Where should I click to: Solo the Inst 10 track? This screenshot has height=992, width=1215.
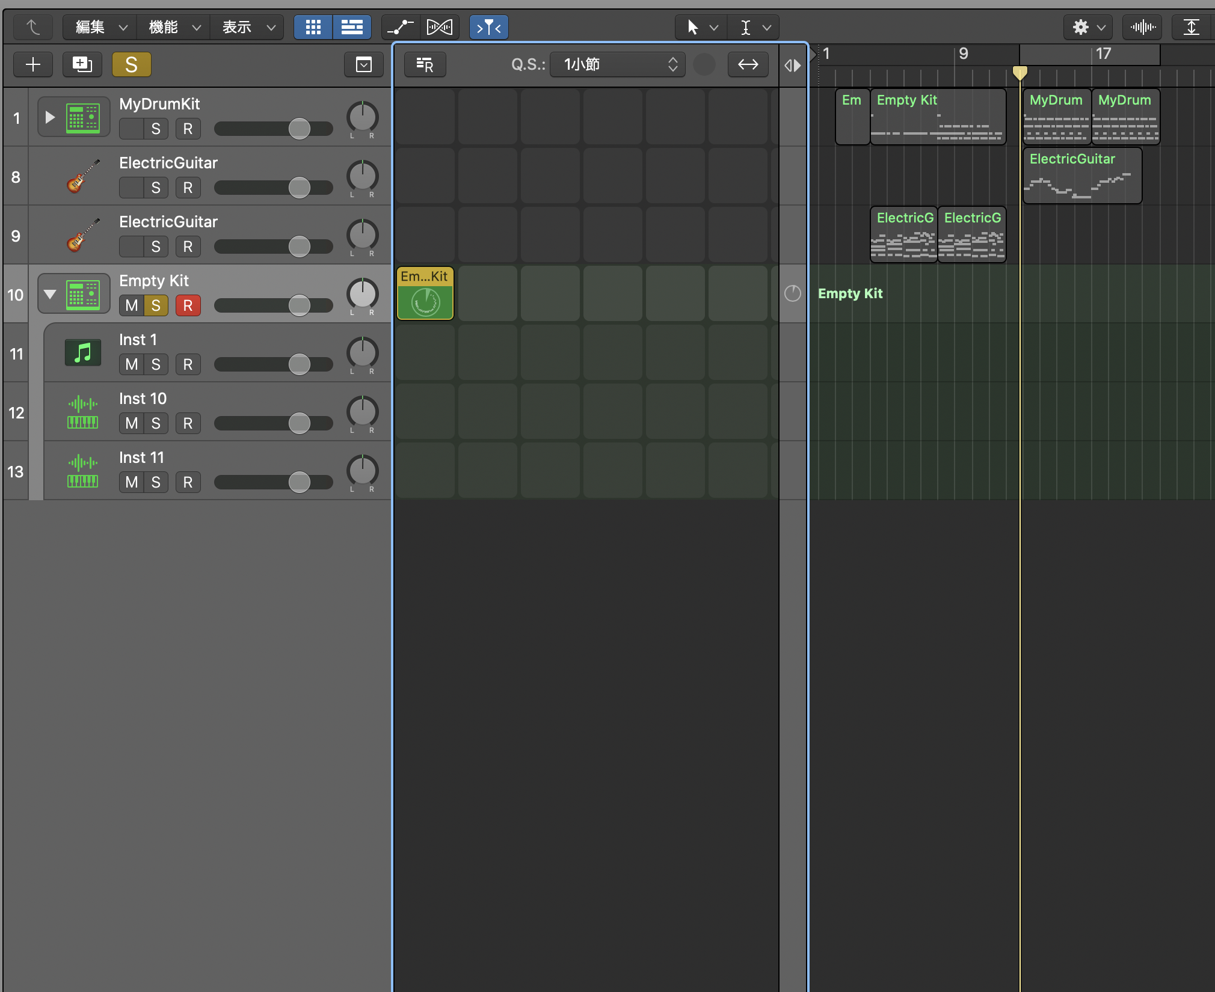pyautogui.click(x=156, y=423)
